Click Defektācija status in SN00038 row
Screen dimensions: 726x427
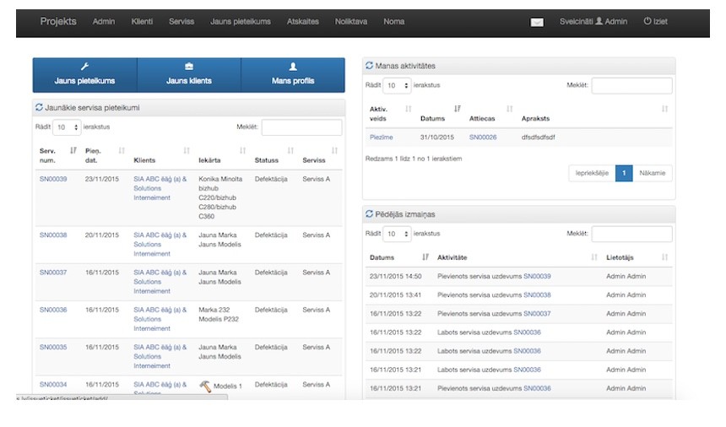(x=271, y=235)
